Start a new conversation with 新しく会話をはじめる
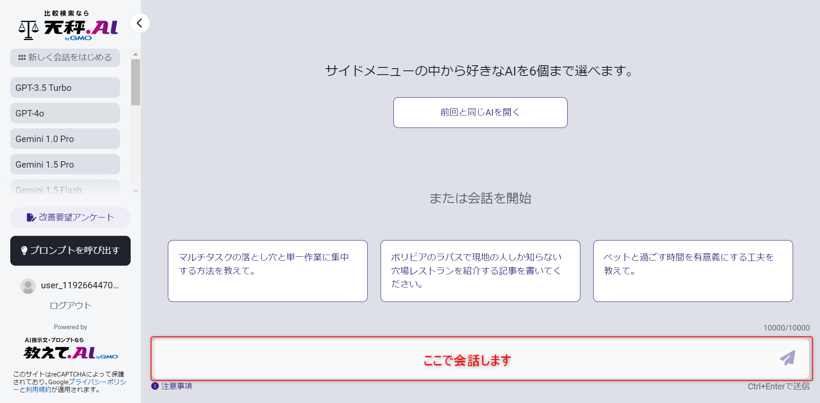This screenshot has width=820, height=403. pyautogui.click(x=65, y=58)
